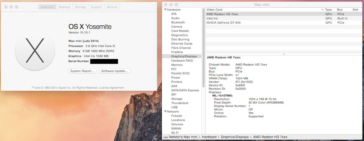Open the Service tab
The image size is (364, 141).
pyautogui.click(x=112, y=7)
